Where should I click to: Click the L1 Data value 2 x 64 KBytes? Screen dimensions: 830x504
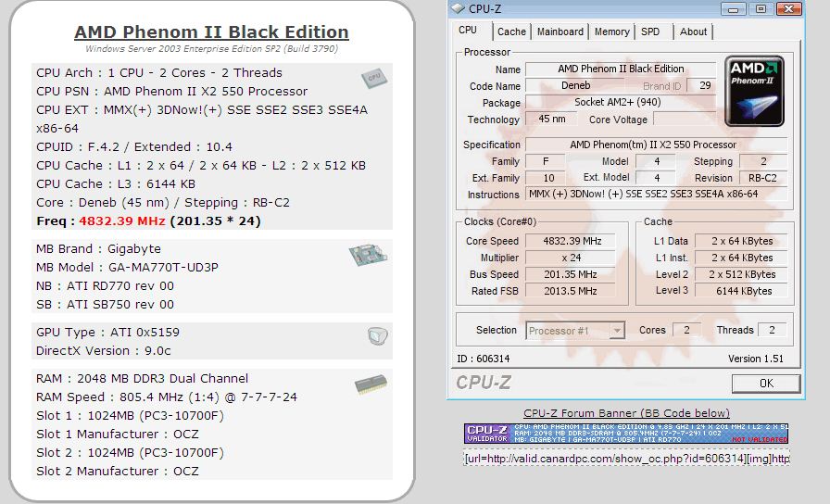coord(741,241)
